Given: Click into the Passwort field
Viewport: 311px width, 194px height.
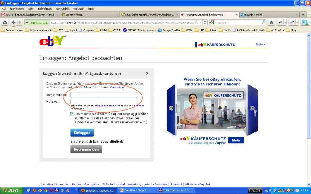Looking at the screenshot, I should 104,101.
